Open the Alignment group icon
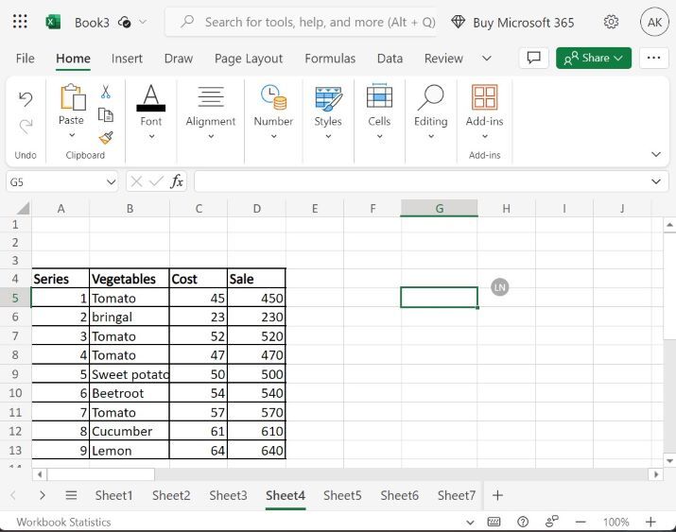The width and height of the screenshot is (676, 532). tap(211, 96)
